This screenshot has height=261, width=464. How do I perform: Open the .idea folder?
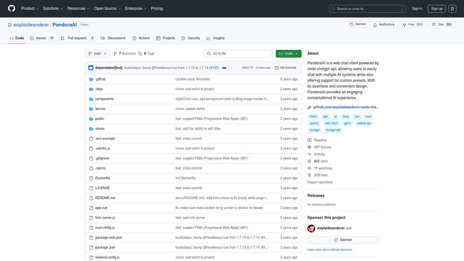(99, 89)
